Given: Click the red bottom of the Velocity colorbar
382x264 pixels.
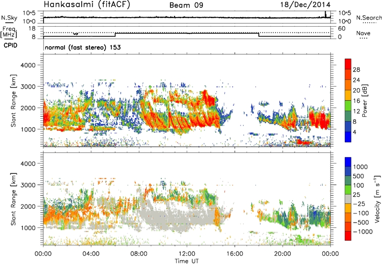Looking at the screenshot, I should [348, 236].
